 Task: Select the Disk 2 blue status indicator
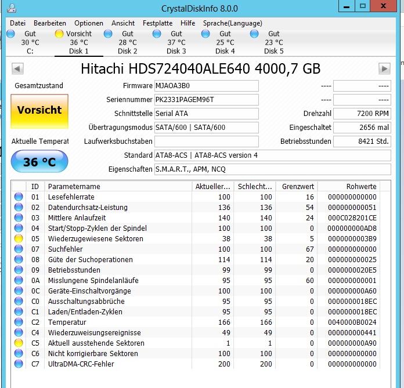click(108, 34)
